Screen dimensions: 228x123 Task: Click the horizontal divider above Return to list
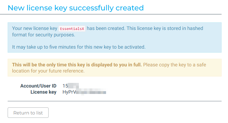tap(115, 101)
